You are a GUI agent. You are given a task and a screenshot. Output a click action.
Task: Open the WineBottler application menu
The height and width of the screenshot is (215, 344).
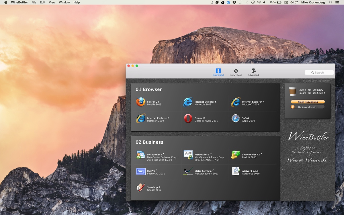pyautogui.click(x=19, y=2)
